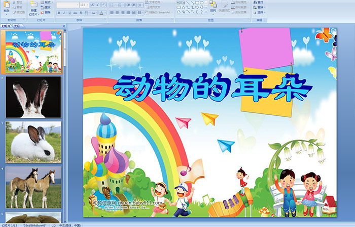Viewport: 355px width, 227px height.
Task: Open the Shape Fill (形状填充) dropdown
Action: pyautogui.click(x=240, y=2)
